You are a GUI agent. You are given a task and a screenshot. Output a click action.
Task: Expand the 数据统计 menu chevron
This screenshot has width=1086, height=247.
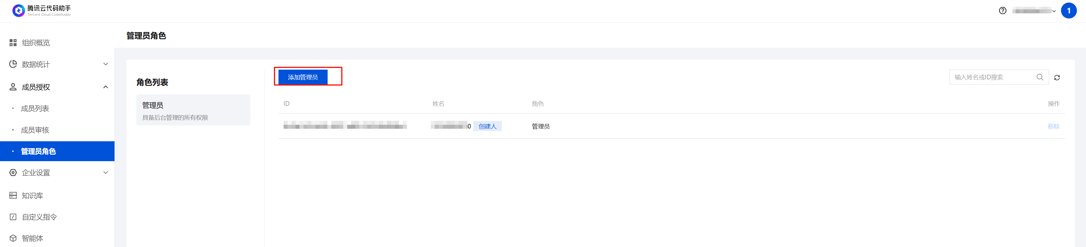click(x=105, y=65)
